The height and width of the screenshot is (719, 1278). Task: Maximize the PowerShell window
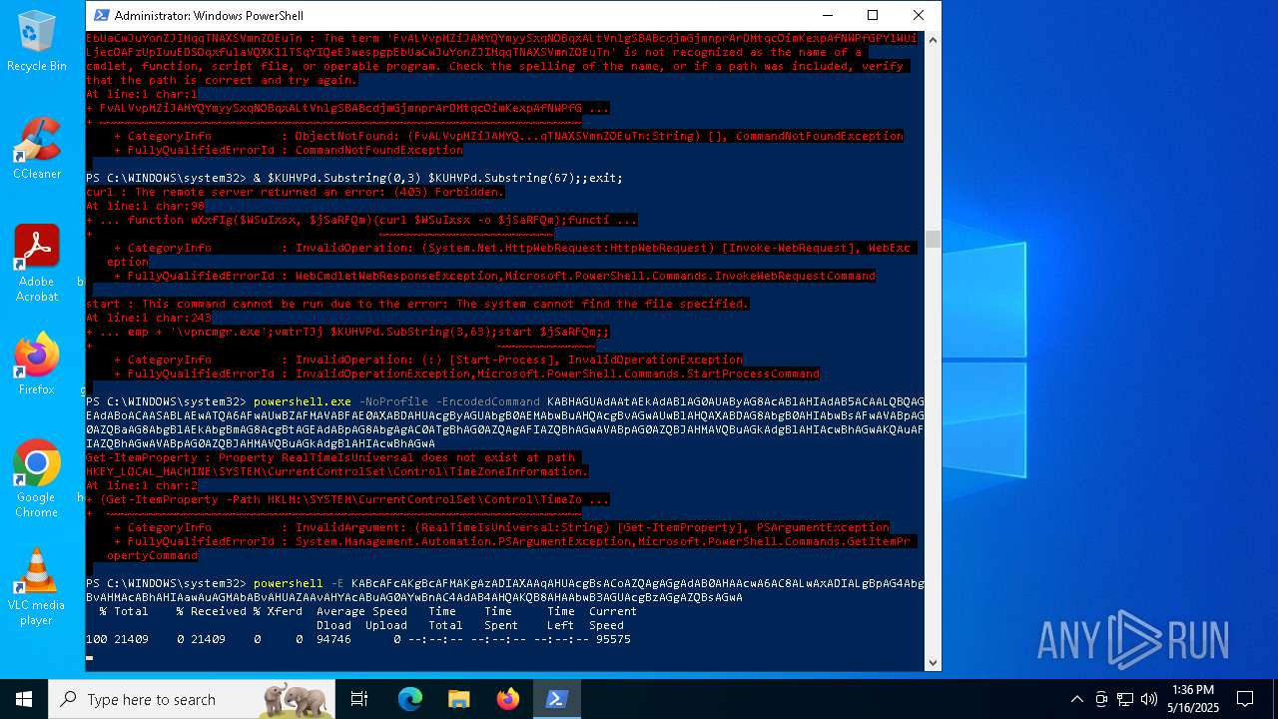point(873,15)
